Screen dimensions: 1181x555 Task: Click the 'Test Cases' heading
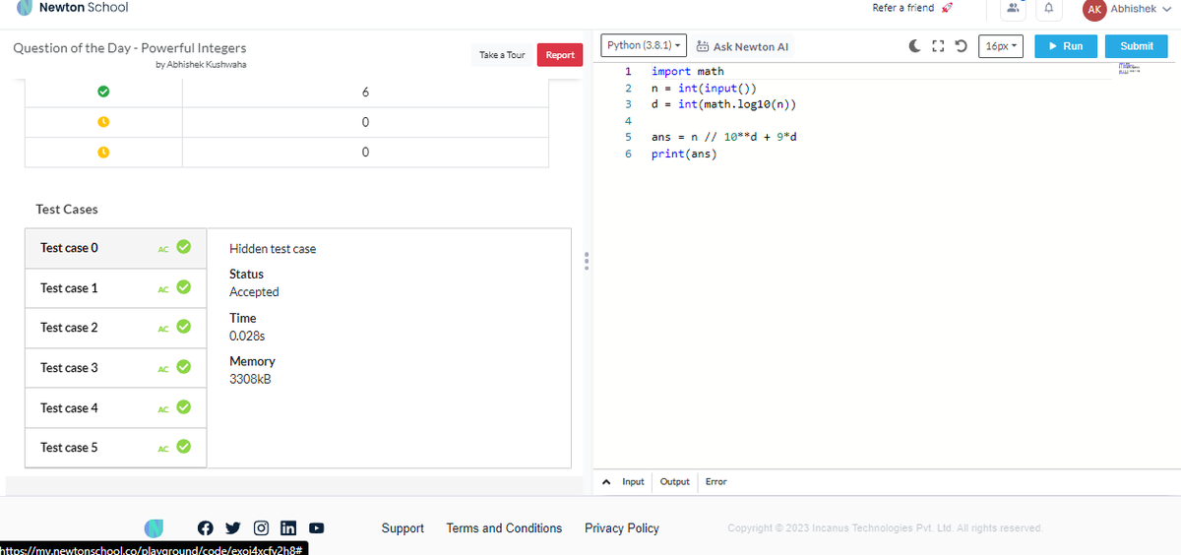[x=67, y=210]
